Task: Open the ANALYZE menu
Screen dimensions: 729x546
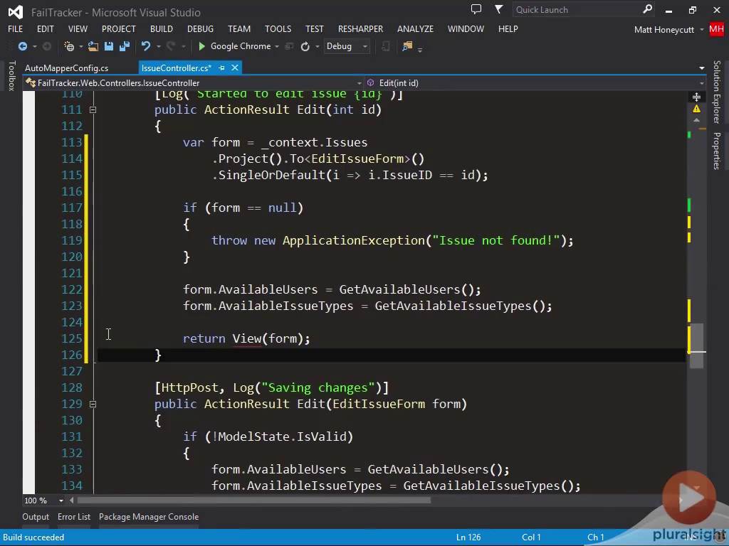Action: tap(415, 28)
